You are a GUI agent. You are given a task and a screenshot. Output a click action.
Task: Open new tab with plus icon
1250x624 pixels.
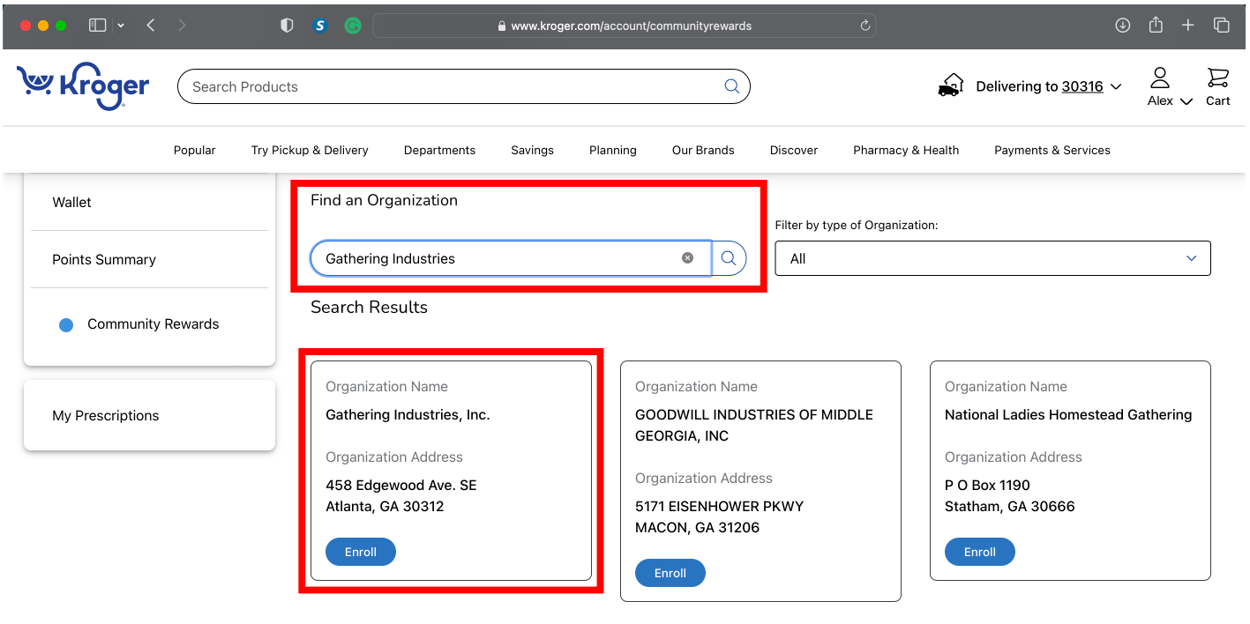(x=1188, y=26)
